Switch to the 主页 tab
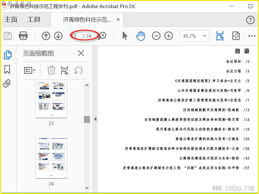259x194 pixels. [11, 19]
